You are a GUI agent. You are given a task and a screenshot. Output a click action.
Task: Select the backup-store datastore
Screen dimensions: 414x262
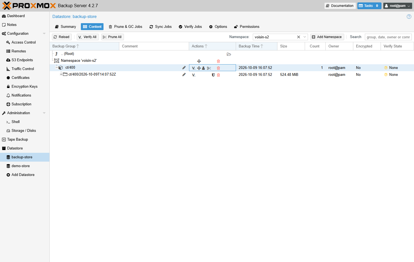(x=25, y=157)
